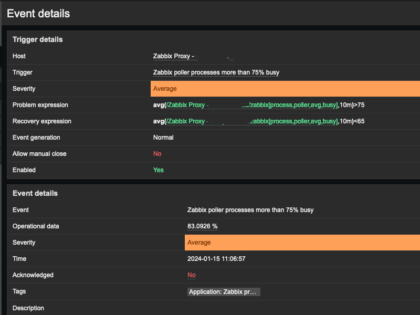
Task: Click the 'Normal' event generation value
Action: 163,138
